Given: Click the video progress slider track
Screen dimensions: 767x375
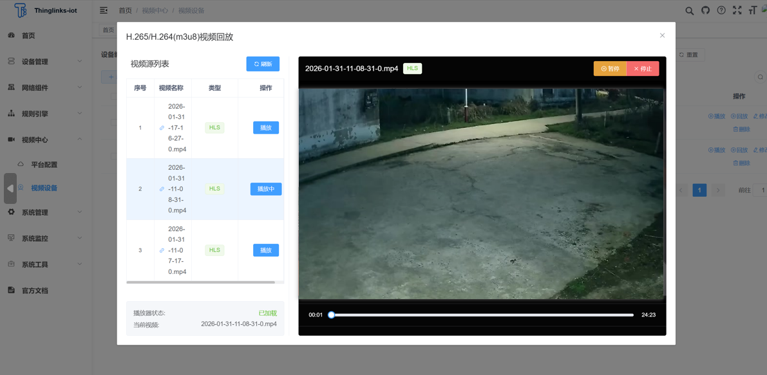Looking at the screenshot, I should [x=482, y=315].
